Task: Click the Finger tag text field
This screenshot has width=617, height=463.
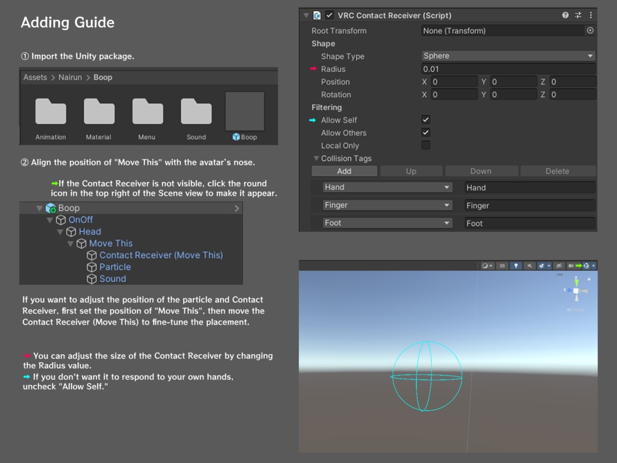Action: 530,205
